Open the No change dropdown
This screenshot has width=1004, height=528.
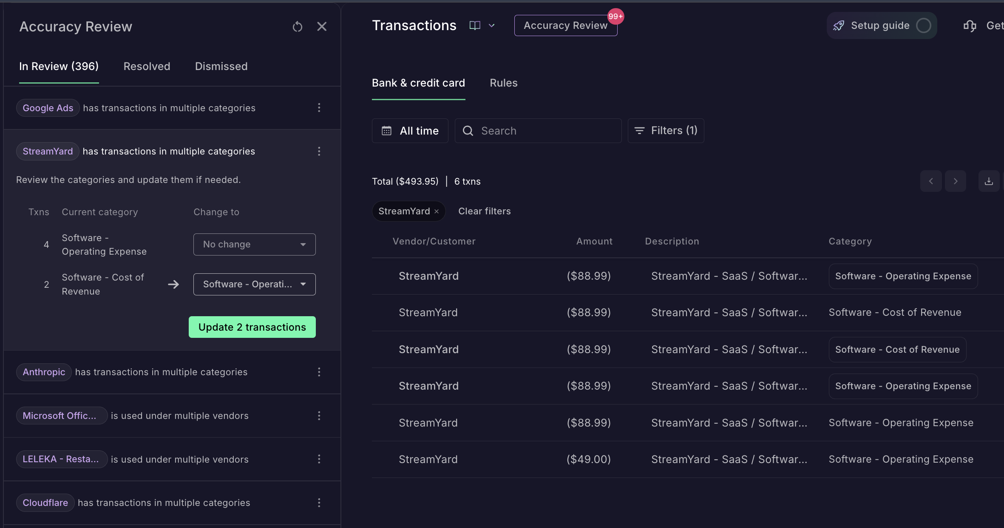(255, 244)
